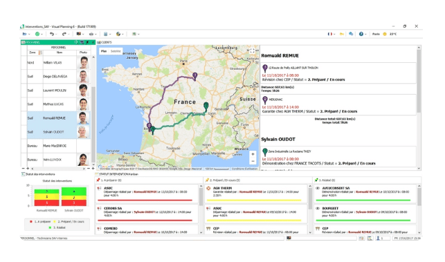445x262 pixels.
Task: Close the PERSONNEL panel with its X
Action: click(x=93, y=42)
